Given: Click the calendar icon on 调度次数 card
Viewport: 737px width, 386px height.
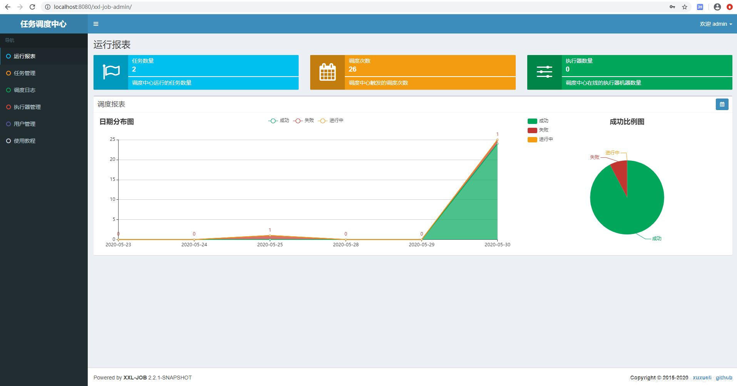Looking at the screenshot, I should (x=328, y=72).
